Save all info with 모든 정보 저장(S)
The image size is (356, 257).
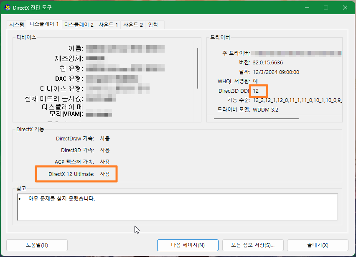tap(252, 245)
